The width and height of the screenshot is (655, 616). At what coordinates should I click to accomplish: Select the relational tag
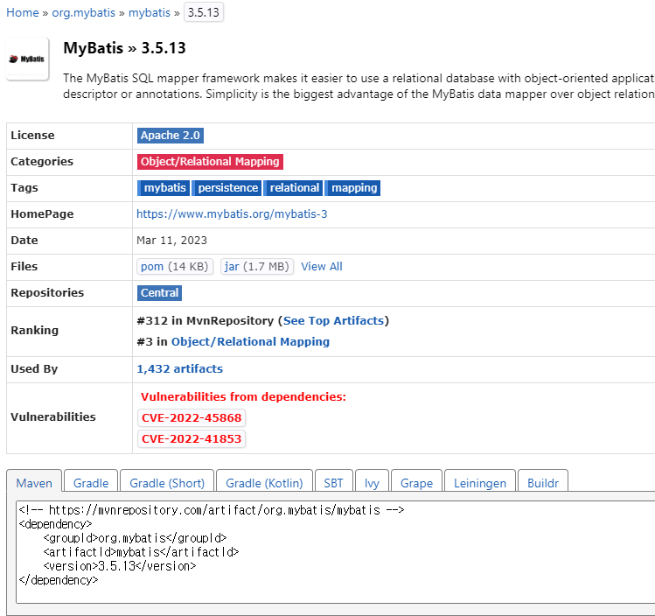pyautogui.click(x=294, y=188)
